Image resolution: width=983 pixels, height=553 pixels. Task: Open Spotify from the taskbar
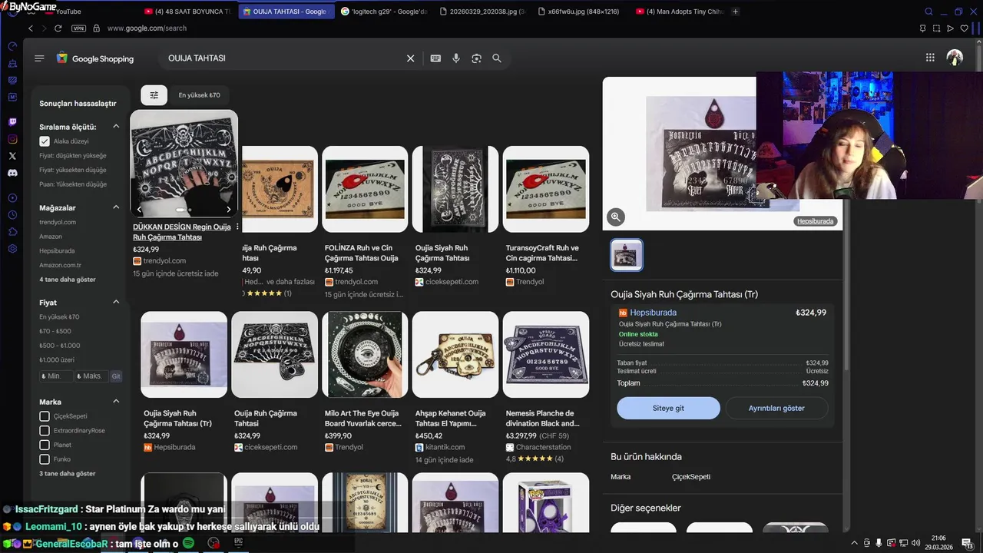[x=188, y=543]
